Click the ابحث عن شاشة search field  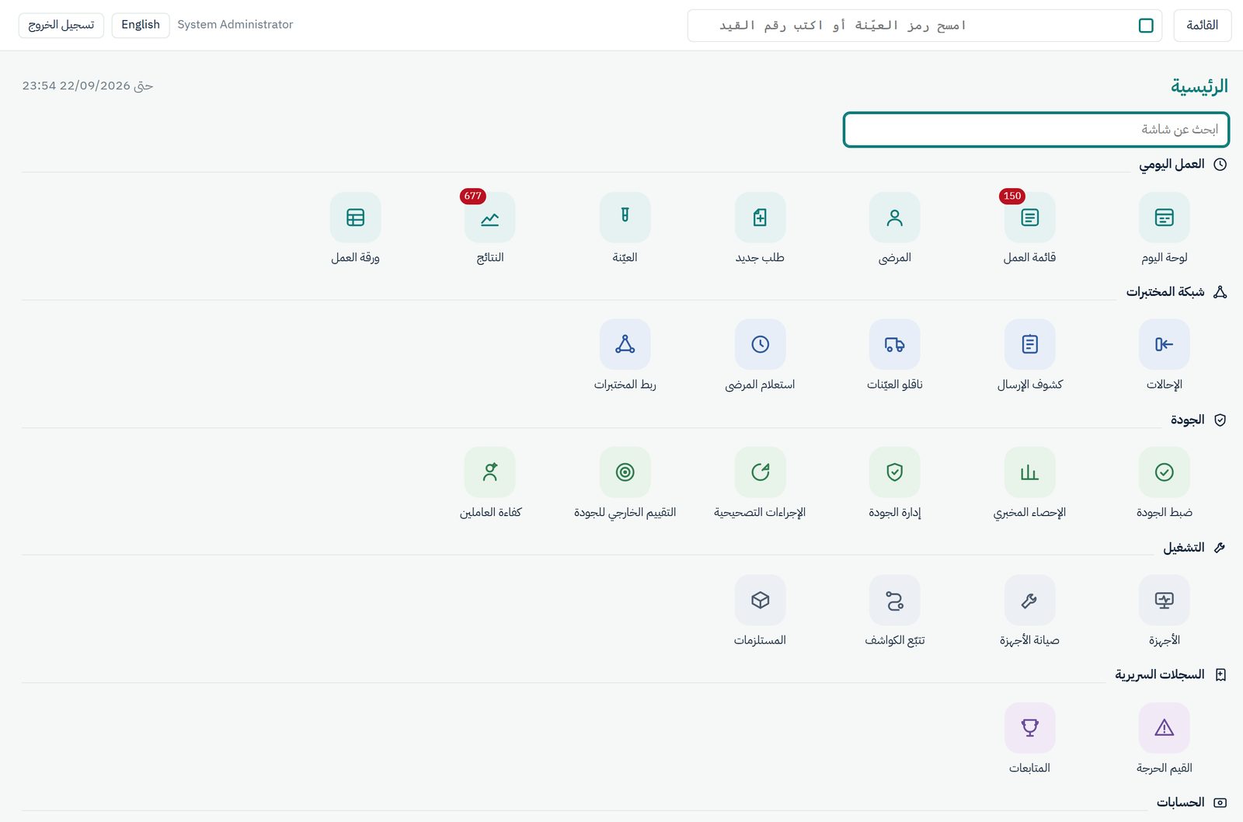(1036, 130)
